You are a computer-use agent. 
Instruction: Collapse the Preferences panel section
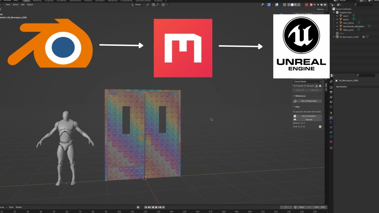300,96
